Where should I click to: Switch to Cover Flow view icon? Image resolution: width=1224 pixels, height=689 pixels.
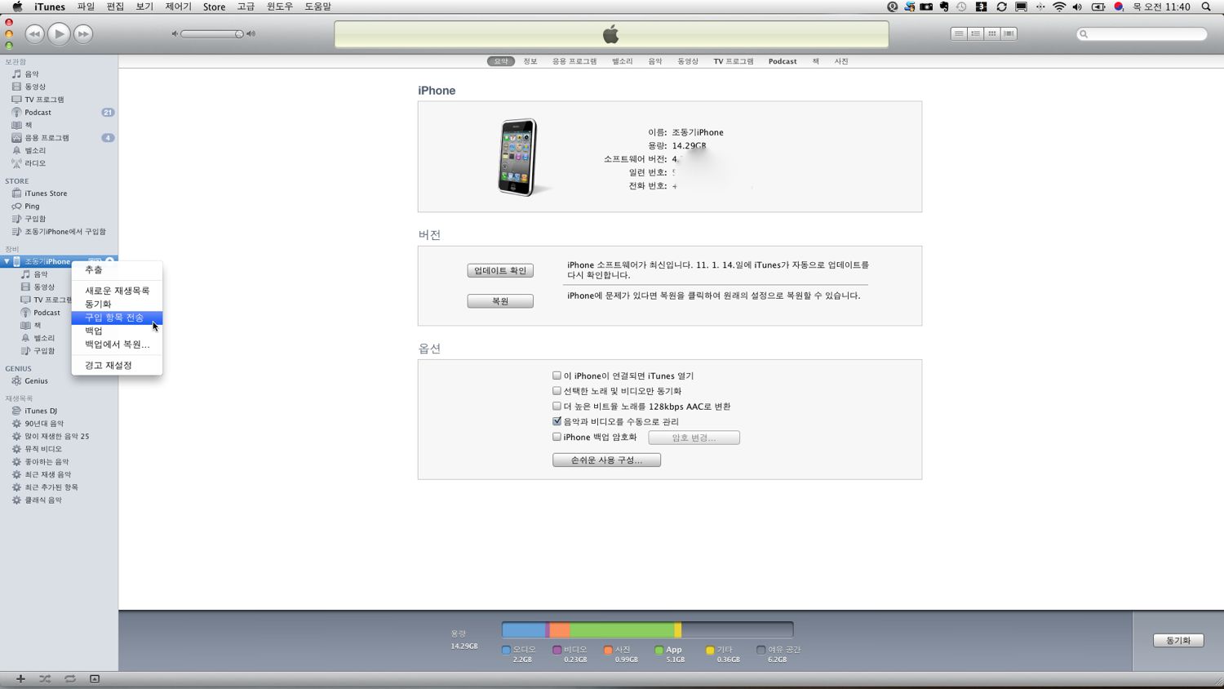pyautogui.click(x=1009, y=33)
